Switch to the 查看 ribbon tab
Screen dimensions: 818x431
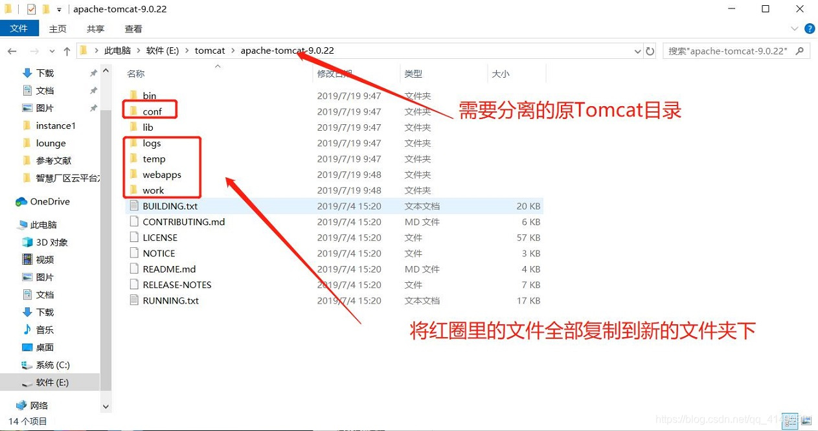(x=133, y=28)
